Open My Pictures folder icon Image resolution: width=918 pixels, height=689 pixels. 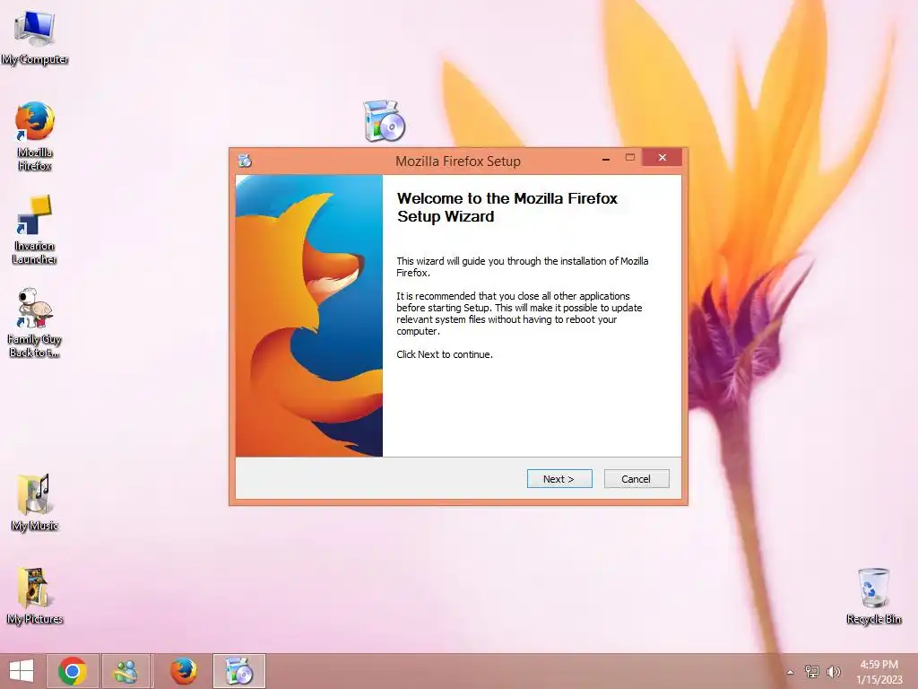(x=35, y=596)
